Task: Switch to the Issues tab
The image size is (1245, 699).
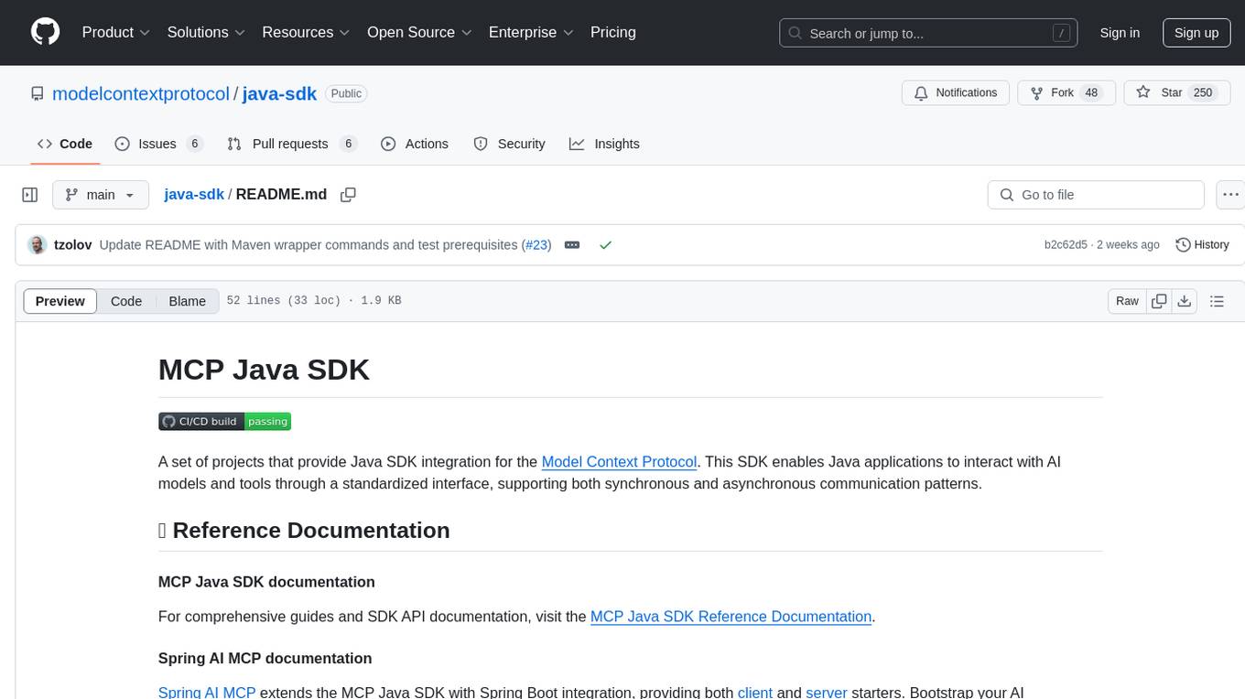Action: click(x=158, y=144)
